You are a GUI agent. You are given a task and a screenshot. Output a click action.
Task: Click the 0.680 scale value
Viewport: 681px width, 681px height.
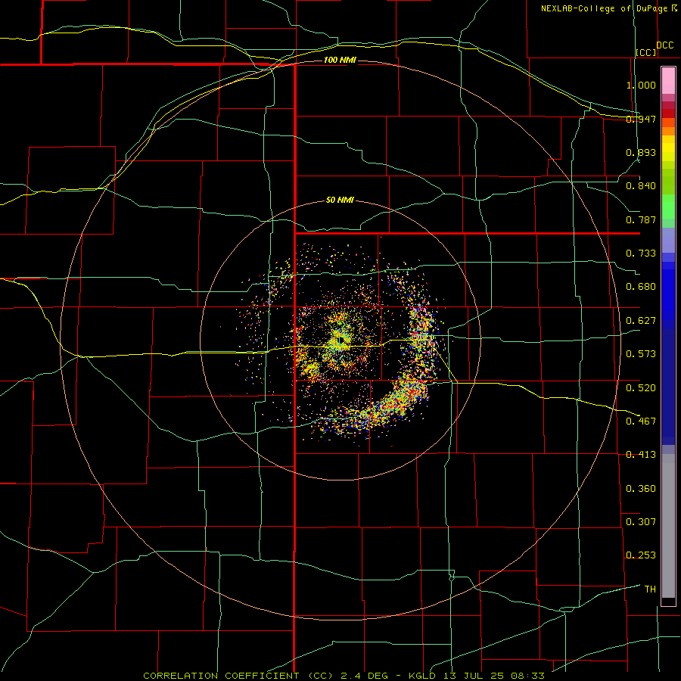pos(641,287)
